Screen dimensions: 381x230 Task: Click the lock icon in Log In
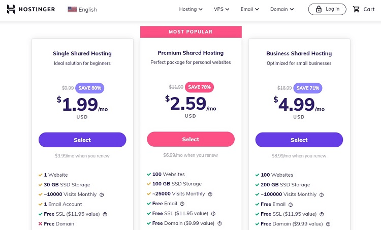point(319,9)
